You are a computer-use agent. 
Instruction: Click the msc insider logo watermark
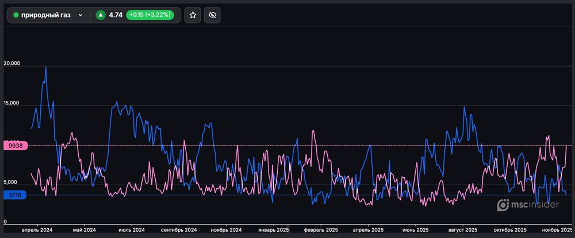(x=527, y=204)
